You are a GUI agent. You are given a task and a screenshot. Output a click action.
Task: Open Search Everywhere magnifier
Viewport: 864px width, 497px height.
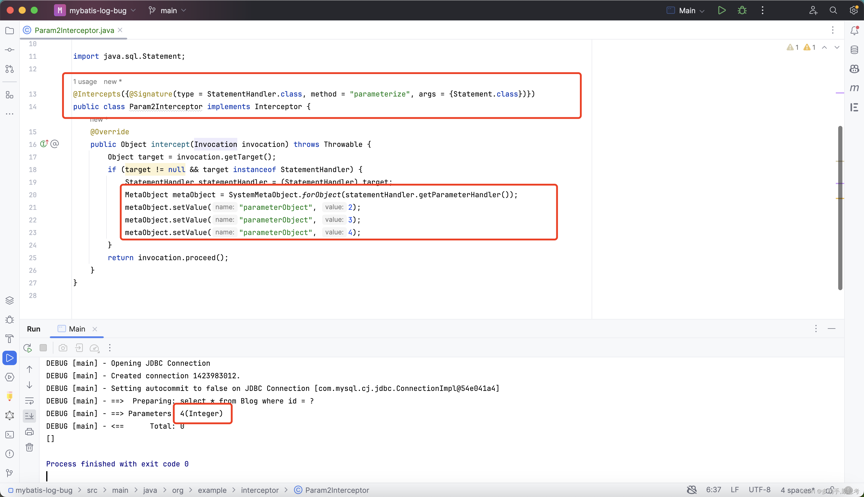833,10
